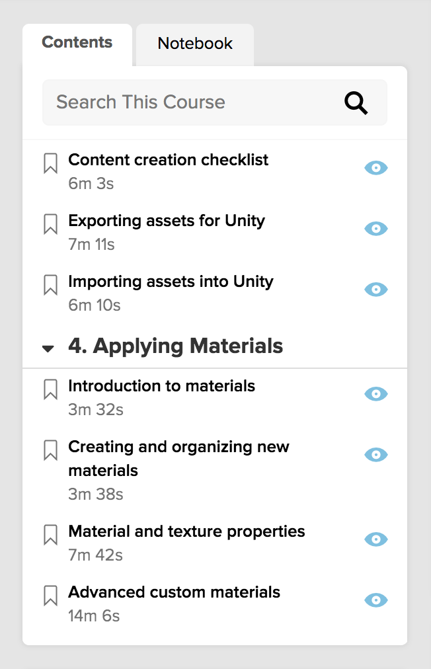This screenshot has width=431, height=669.
Task: Open the Exporting assets for Unity lesson
Action: click(167, 221)
